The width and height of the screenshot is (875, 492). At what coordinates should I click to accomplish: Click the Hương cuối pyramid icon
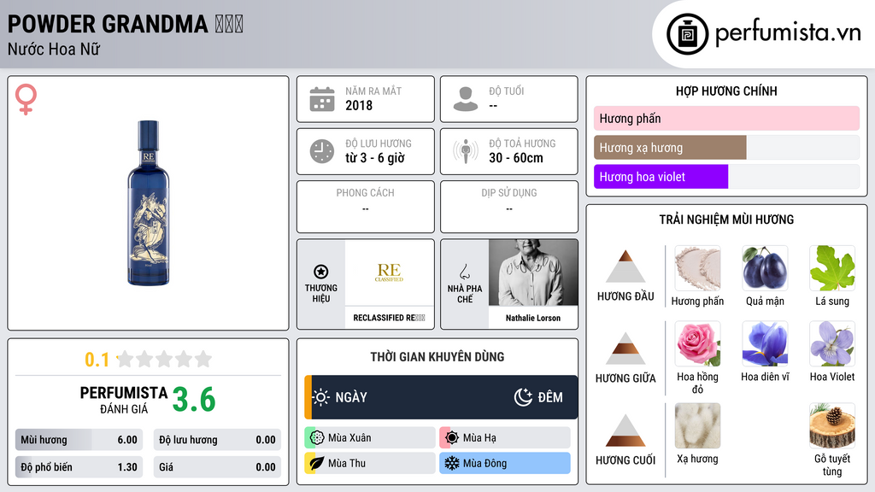(625, 430)
